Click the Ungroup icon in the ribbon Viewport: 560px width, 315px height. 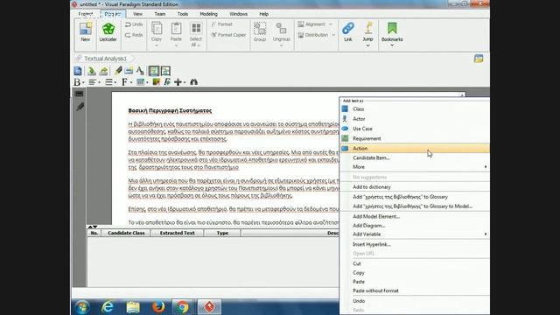point(281,29)
